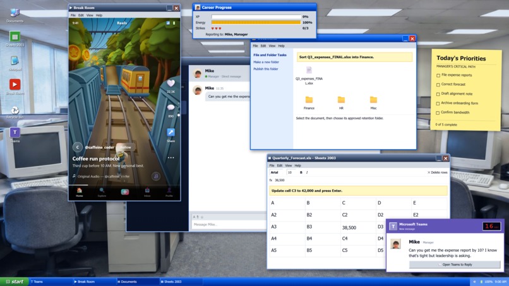
Task: Check the Correct forecast box
Action: 438,85
